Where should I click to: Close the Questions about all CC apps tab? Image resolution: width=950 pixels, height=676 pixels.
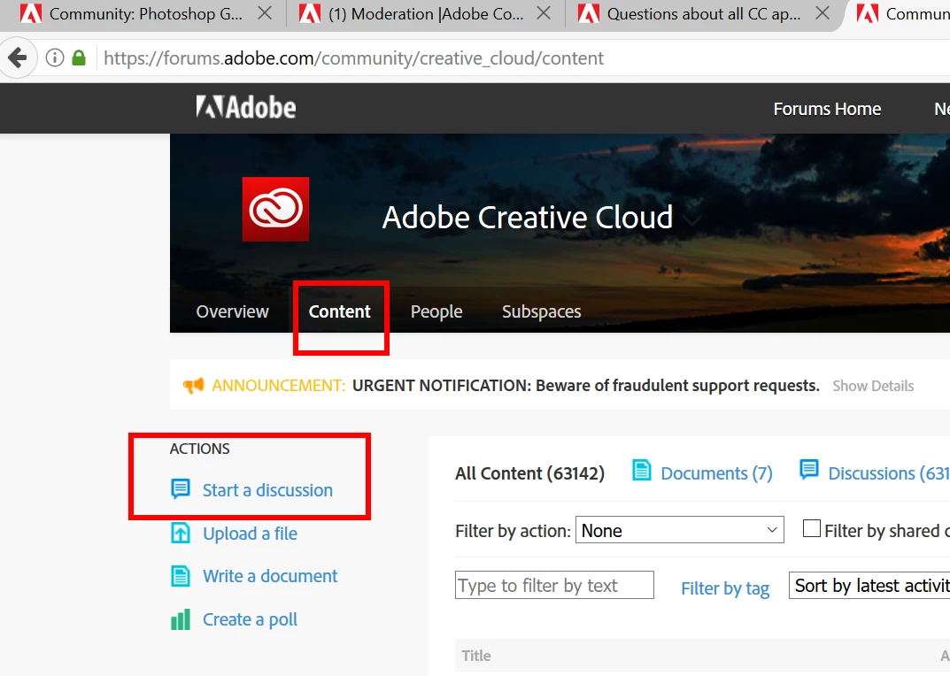pyautogui.click(x=823, y=13)
